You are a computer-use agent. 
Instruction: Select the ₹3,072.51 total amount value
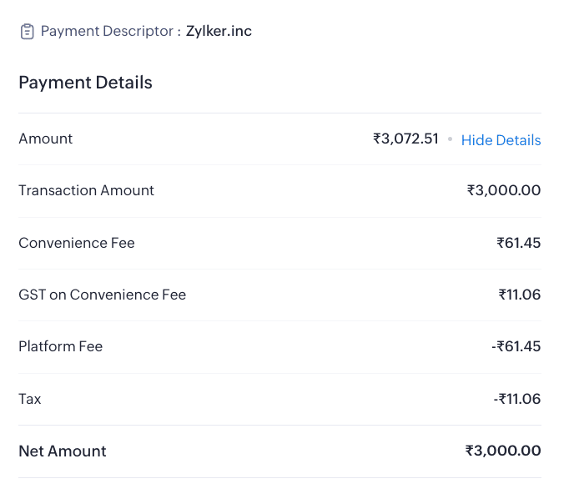tap(405, 139)
